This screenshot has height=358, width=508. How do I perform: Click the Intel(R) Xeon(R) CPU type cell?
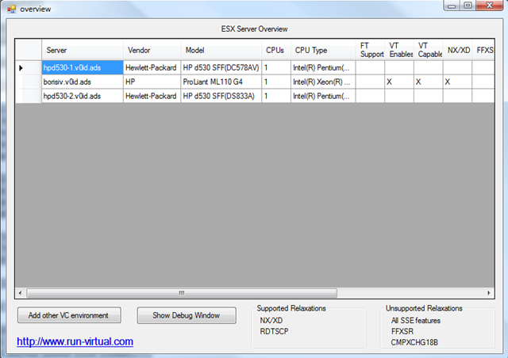tap(322, 82)
